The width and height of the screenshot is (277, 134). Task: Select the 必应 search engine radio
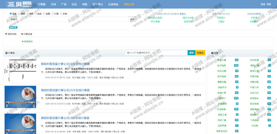36,13
